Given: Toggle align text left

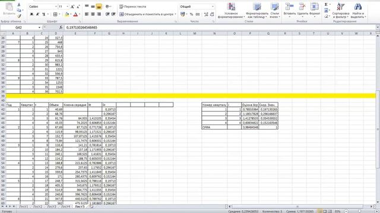Looking at the screenshot, I should click(x=87, y=14).
